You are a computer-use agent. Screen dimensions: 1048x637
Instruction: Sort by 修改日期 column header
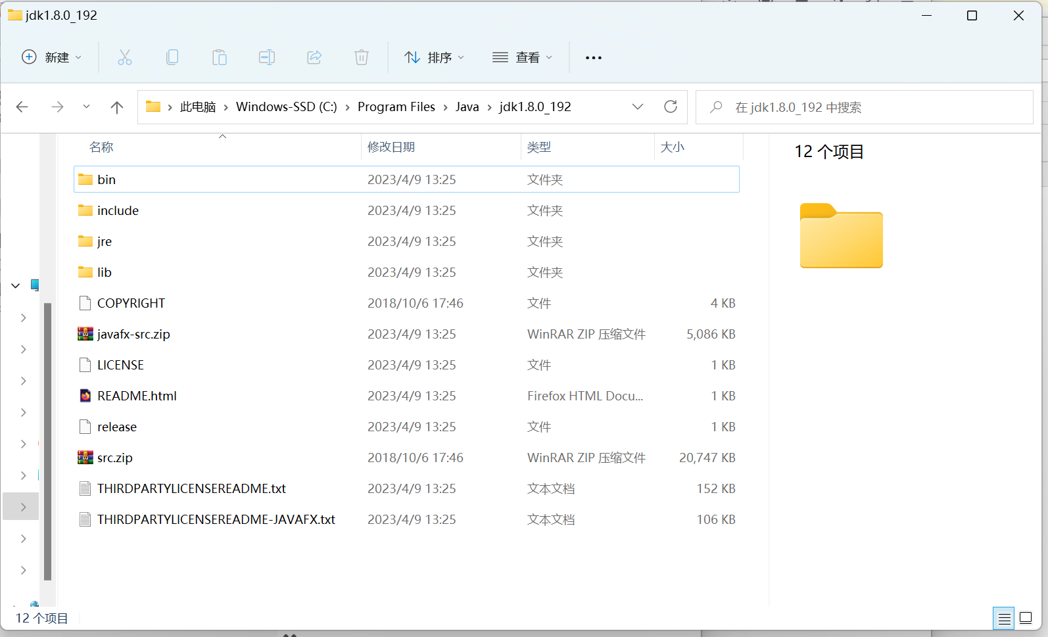tap(391, 147)
